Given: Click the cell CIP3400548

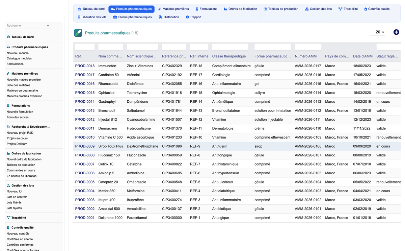Looking at the screenshot, I should (172, 182).
